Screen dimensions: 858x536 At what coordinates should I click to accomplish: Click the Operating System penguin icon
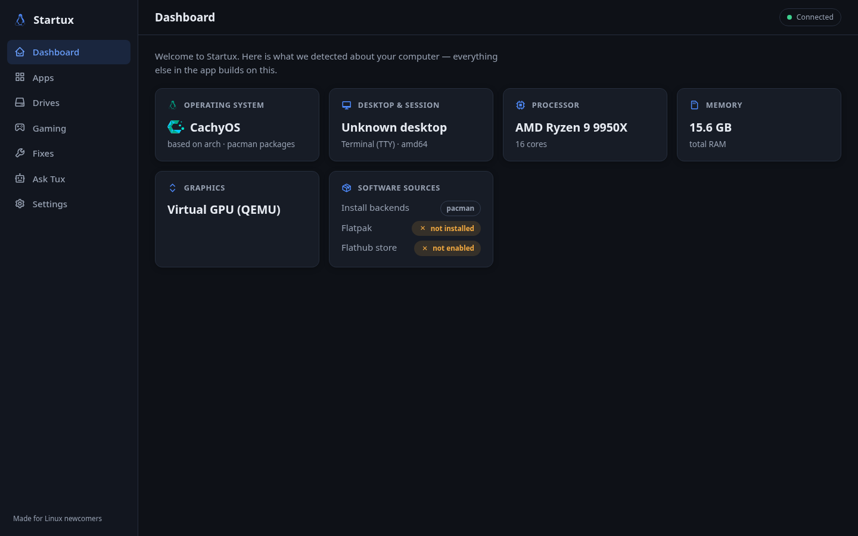point(173,105)
